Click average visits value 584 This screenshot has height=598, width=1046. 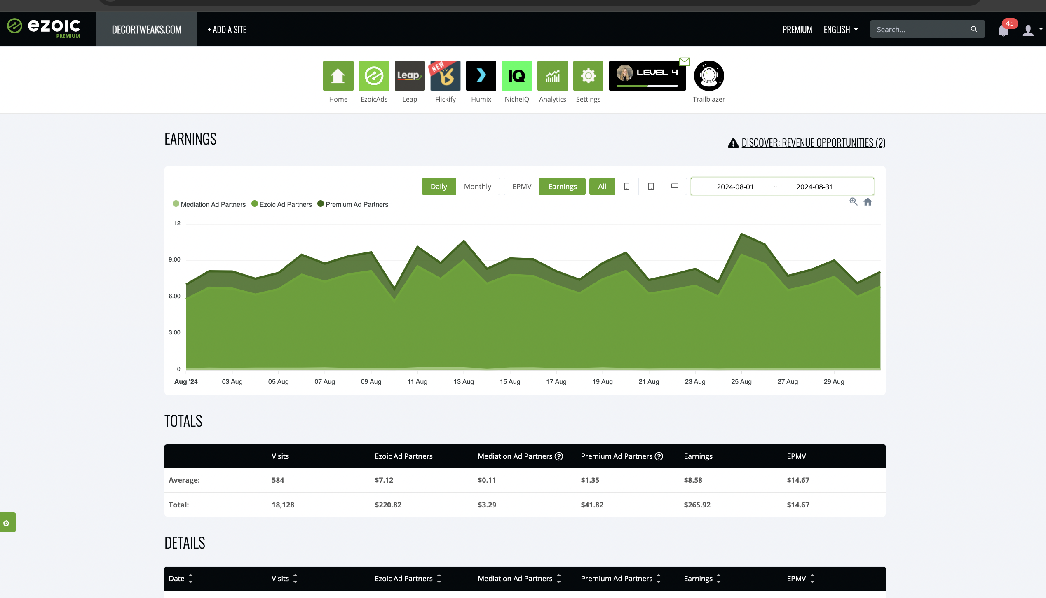tap(278, 480)
